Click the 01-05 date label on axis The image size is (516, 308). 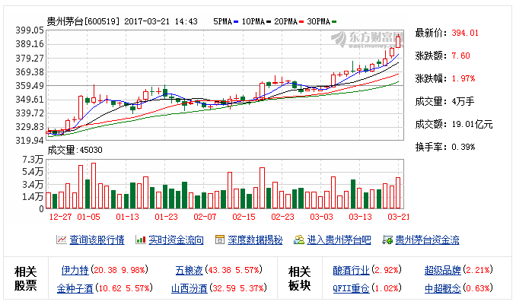[88, 217]
